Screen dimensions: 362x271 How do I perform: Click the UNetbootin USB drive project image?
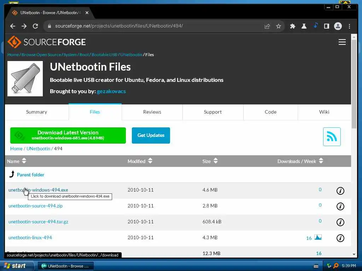click(x=25, y=79)
